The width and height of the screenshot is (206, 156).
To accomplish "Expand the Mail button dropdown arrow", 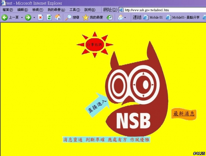I will 125,17.
